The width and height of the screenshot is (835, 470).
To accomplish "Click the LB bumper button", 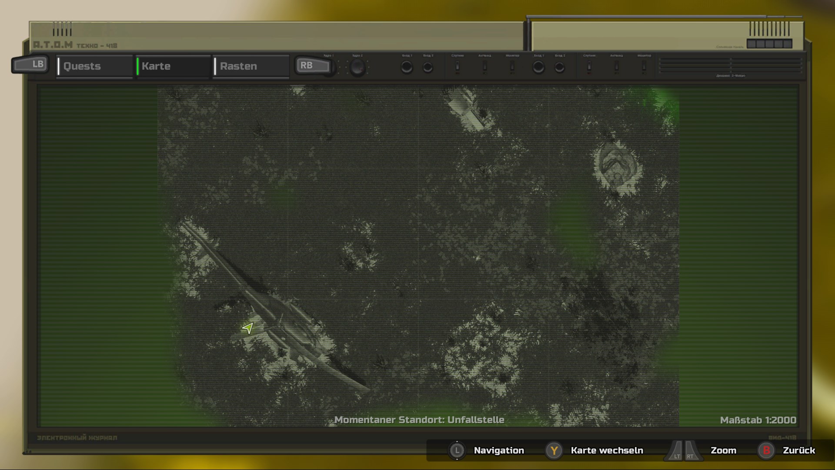I will tap(30, 64).
